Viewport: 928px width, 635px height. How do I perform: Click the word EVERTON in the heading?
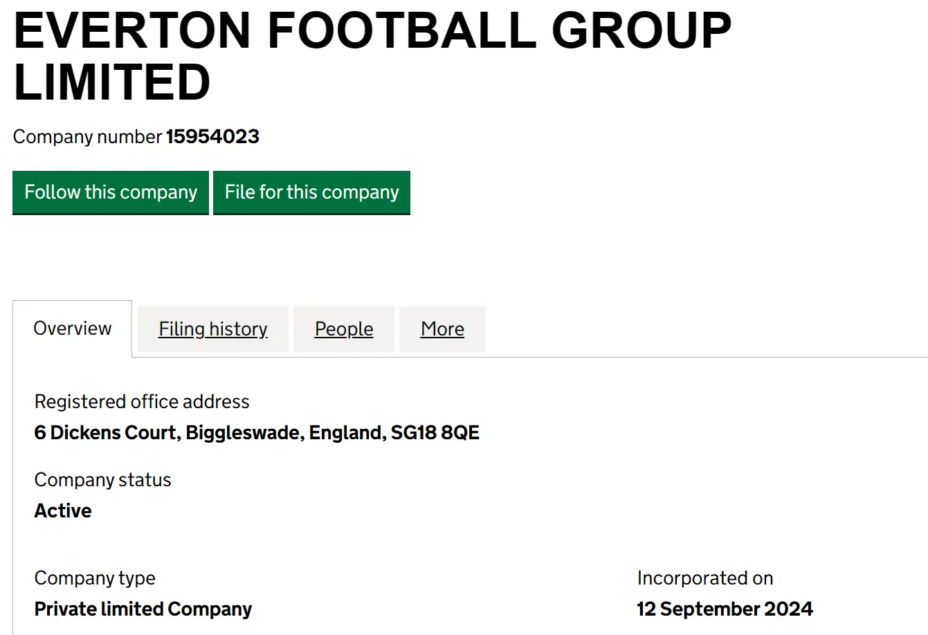(x=131, y=30)
